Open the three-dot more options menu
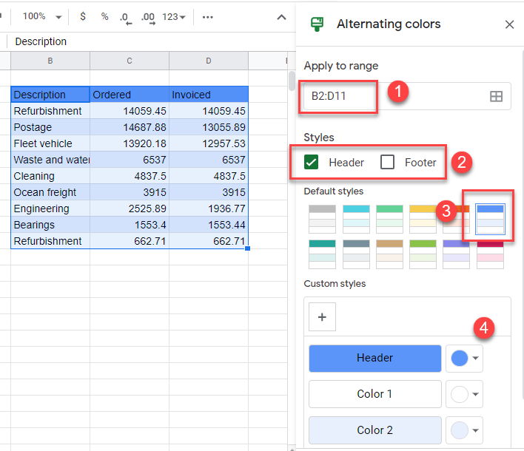524x451 pixels. pos(208,16)
